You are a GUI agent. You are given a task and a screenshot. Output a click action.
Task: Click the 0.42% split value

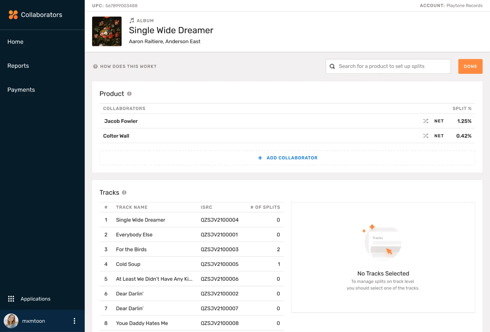464,136
